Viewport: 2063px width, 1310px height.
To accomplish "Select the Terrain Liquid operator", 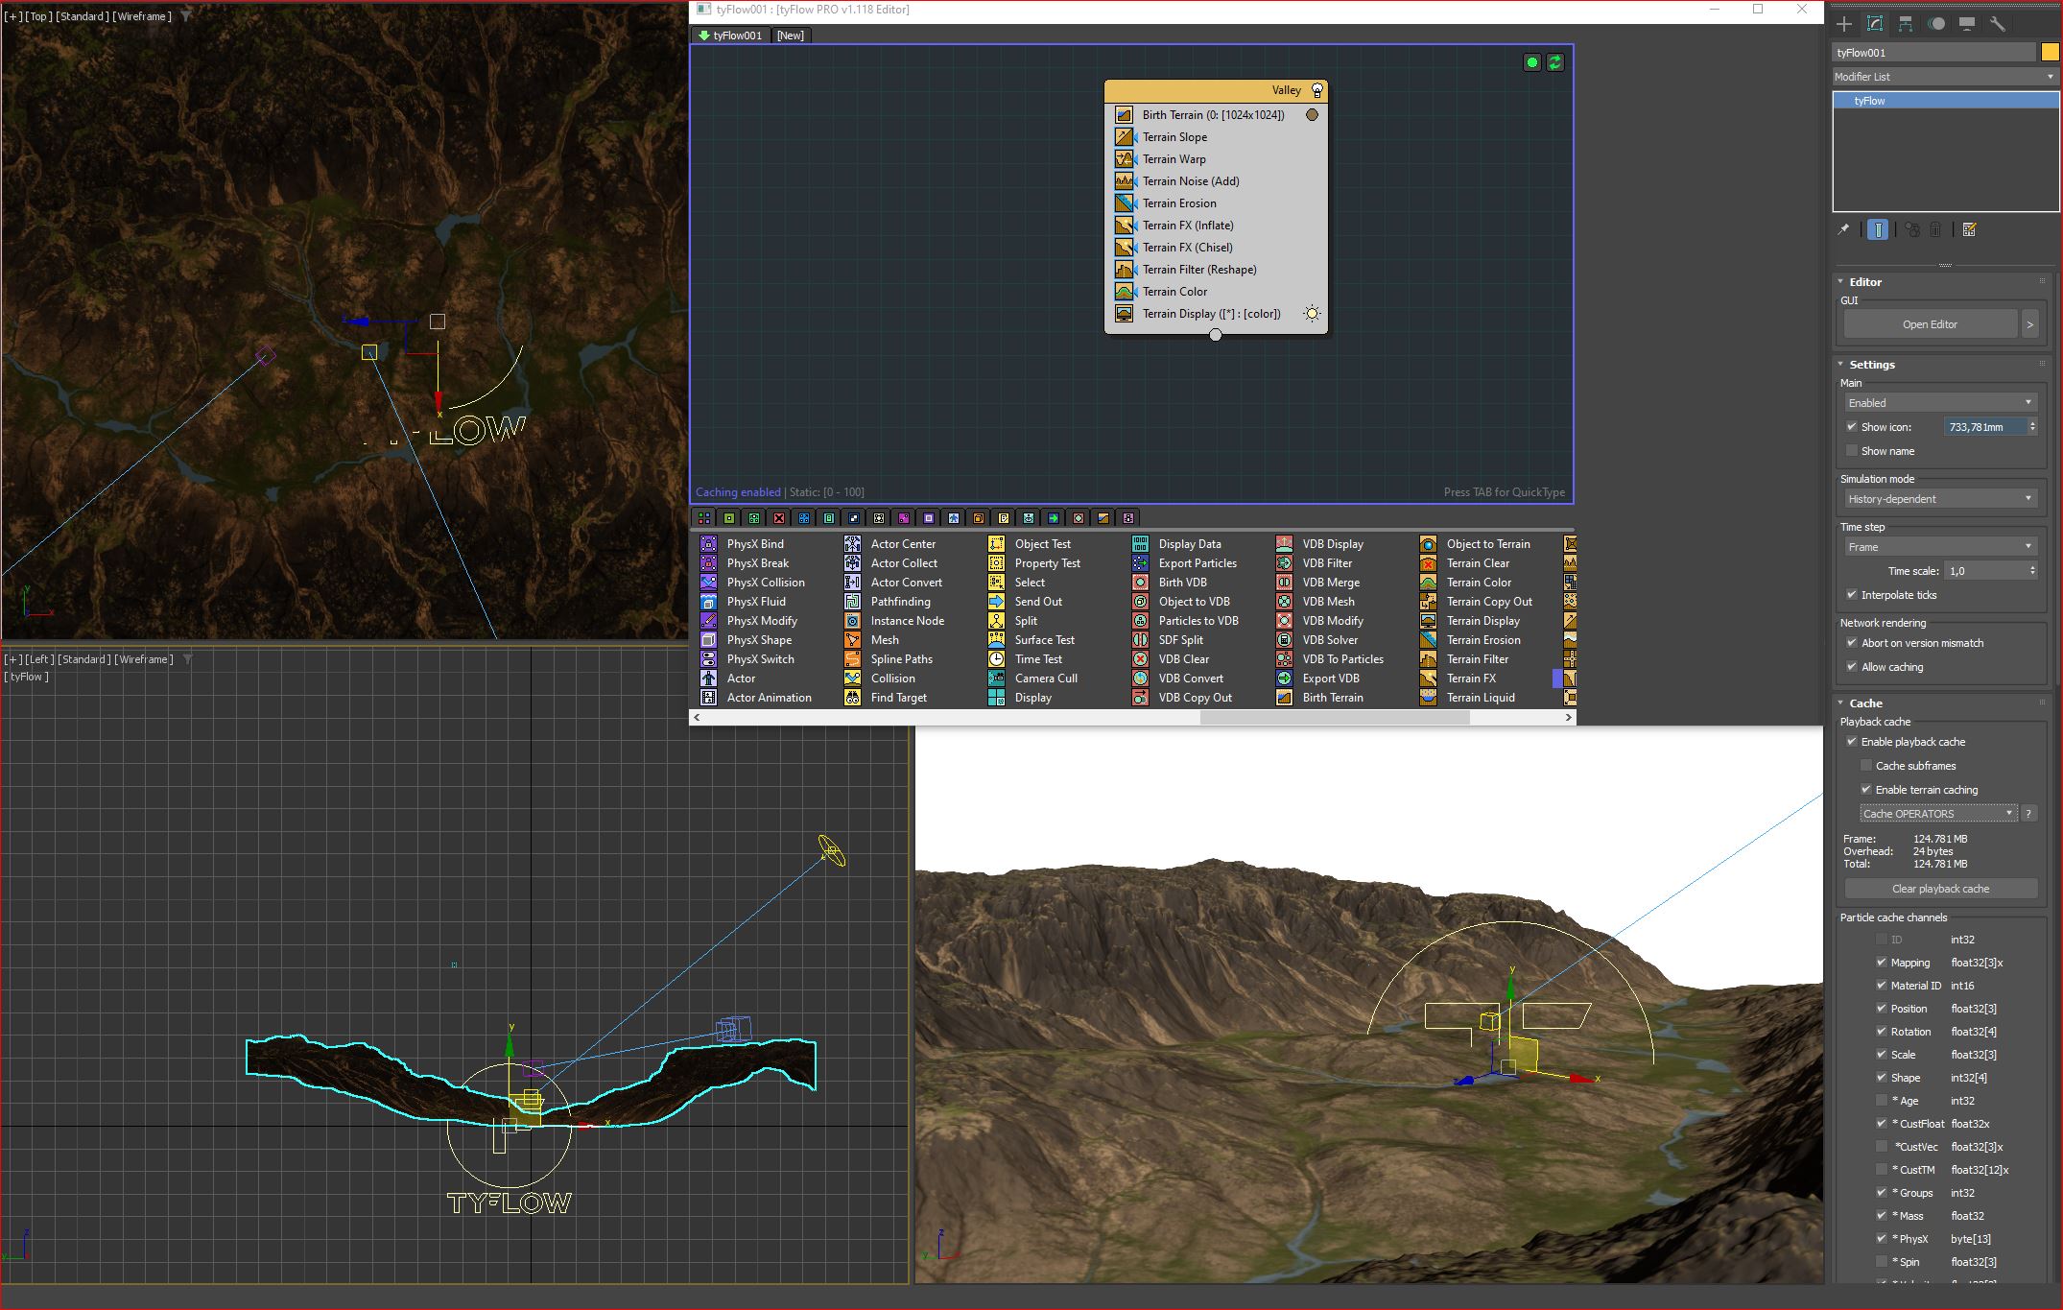I will [x=1469, y=698].
